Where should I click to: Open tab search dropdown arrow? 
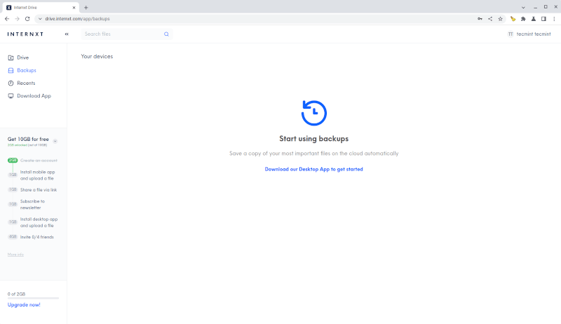(523, 7)
